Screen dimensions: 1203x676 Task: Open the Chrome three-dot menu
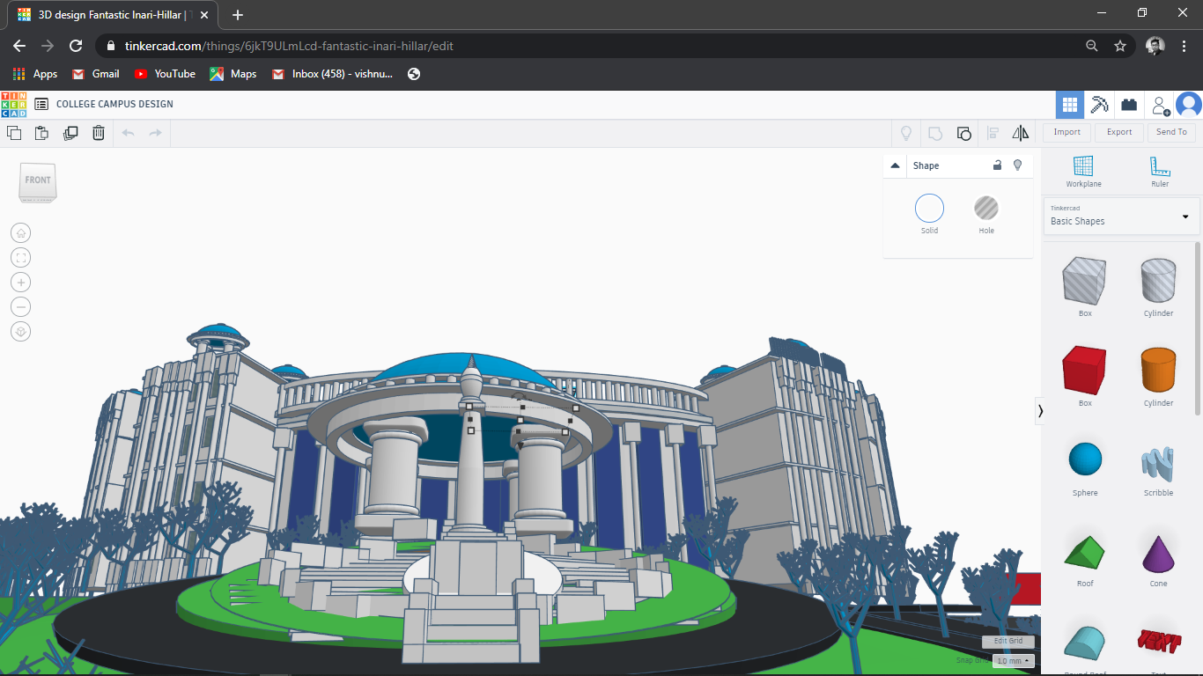coord(1185,46)
